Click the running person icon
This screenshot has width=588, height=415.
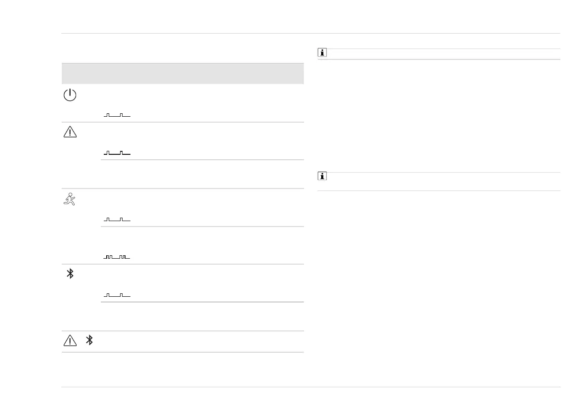tap(70, 199)
